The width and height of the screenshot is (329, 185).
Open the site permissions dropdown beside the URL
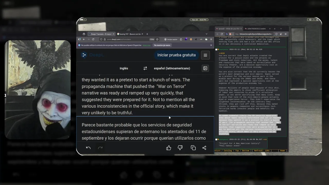[x=232, y=34]
